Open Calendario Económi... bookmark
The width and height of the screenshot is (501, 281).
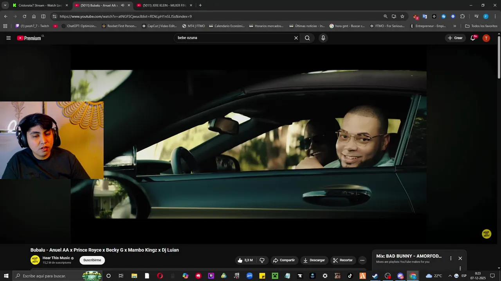[227, 26]
